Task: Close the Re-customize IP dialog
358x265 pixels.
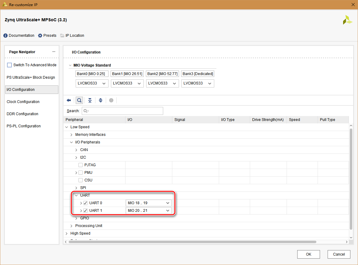Action: (353, 5)
